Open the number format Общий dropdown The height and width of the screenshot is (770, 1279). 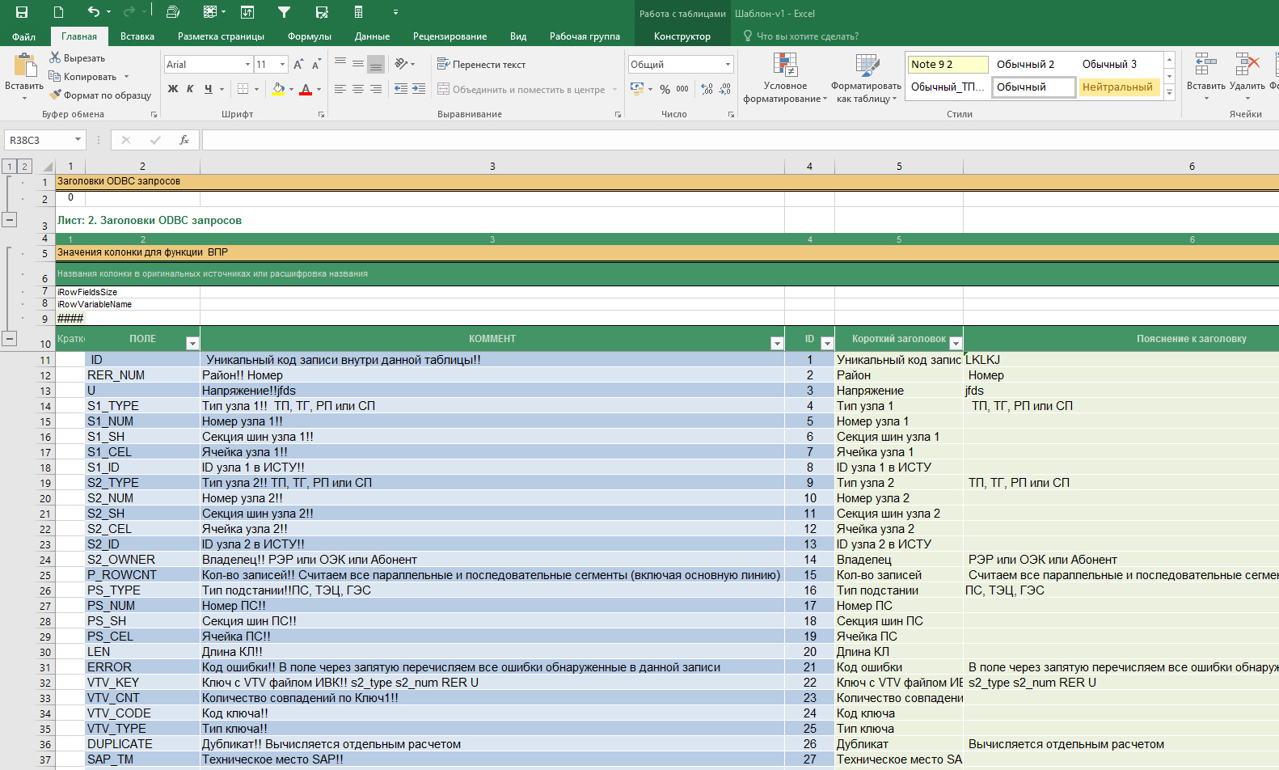tap(728, 64)
